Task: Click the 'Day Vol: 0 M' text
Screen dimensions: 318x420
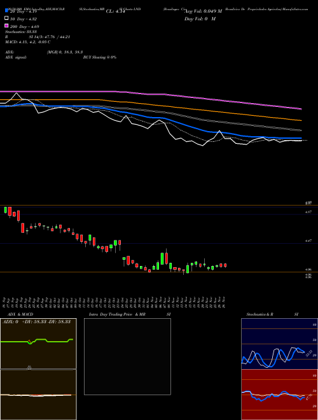Action: coord(200,18)
